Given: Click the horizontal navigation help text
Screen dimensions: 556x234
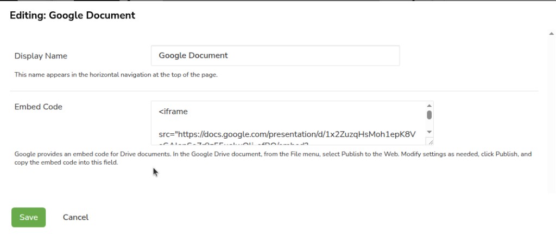Looking at the screenshot, I should [116, 75].
